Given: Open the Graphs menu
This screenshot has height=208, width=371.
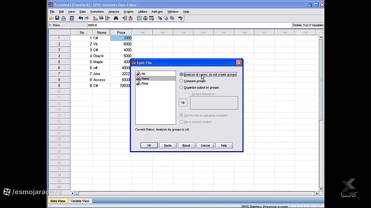Looking at the screenshot, I should click(128, 12).
